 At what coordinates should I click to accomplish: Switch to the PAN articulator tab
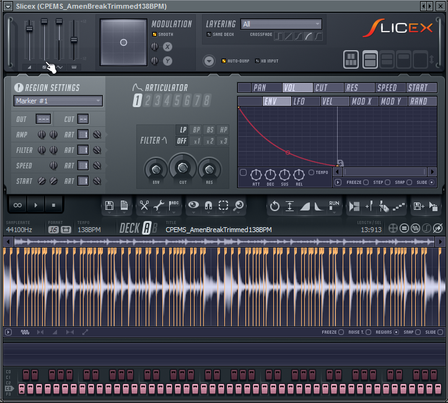(266, 88)
